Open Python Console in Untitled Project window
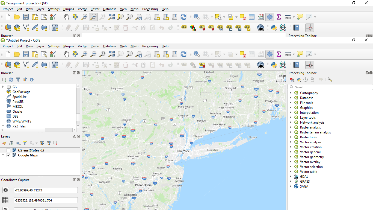This screenshot has width=373, height=210. coord(274,65)
